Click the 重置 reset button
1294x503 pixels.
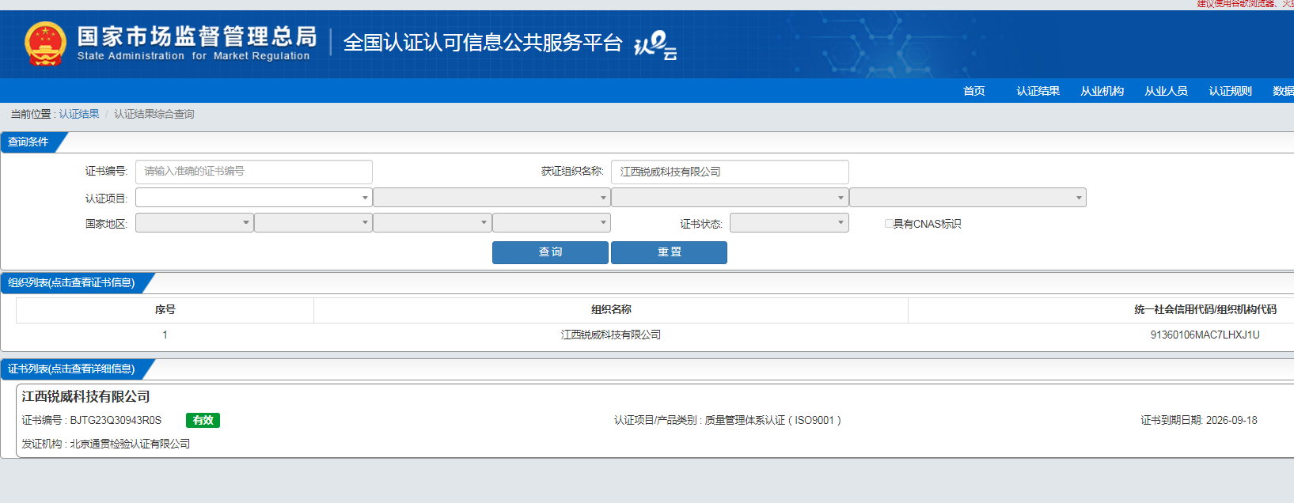click(669, 252)
